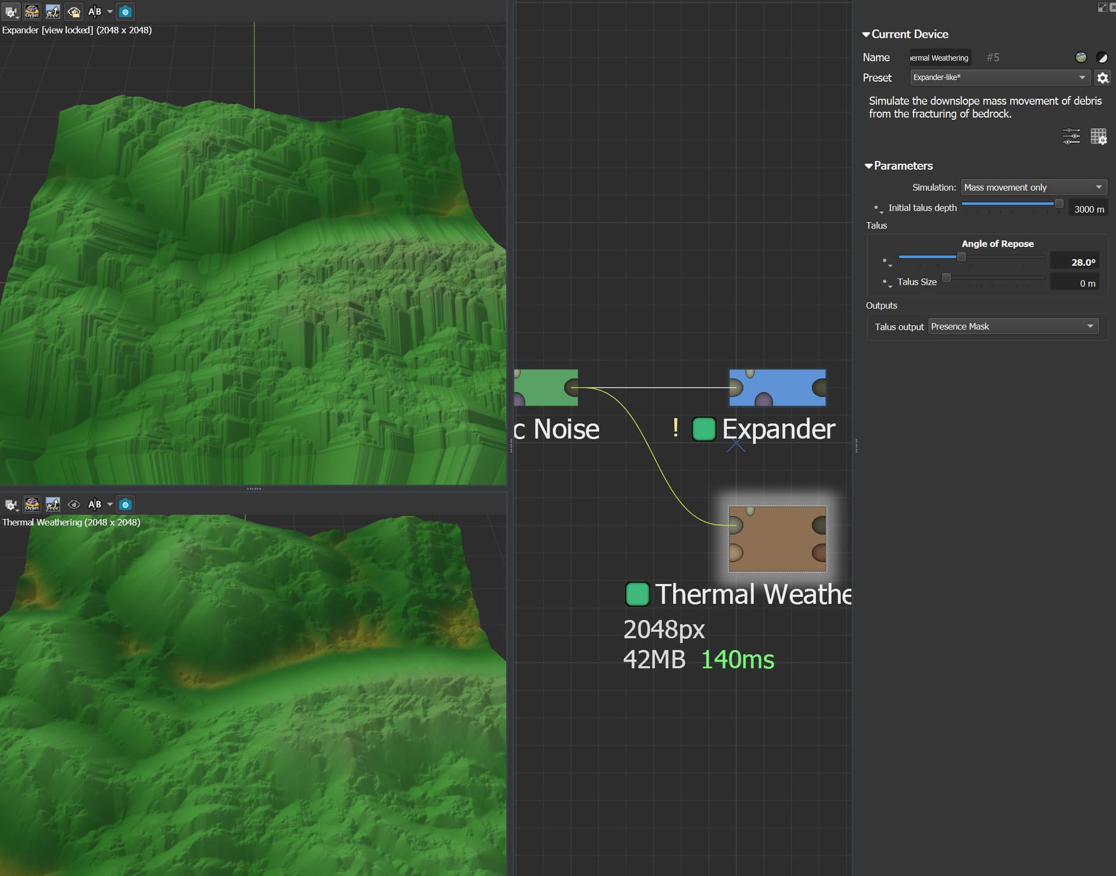
Task: Click the device Name input field
Action: (940, 58)
